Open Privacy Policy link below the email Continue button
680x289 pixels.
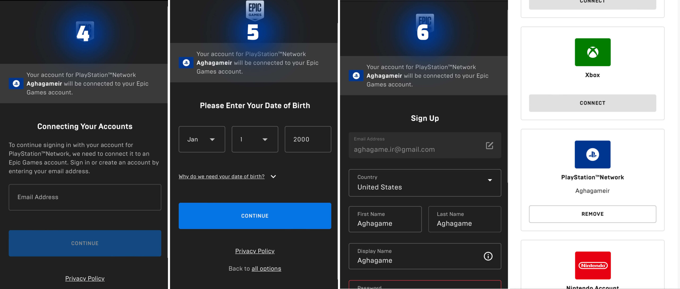[x=85, y=278]
